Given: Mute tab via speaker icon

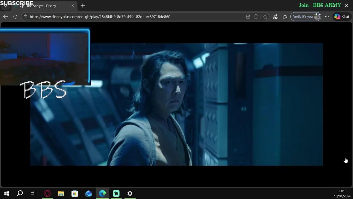Looking at the screenshot, I should click(22, 6).
